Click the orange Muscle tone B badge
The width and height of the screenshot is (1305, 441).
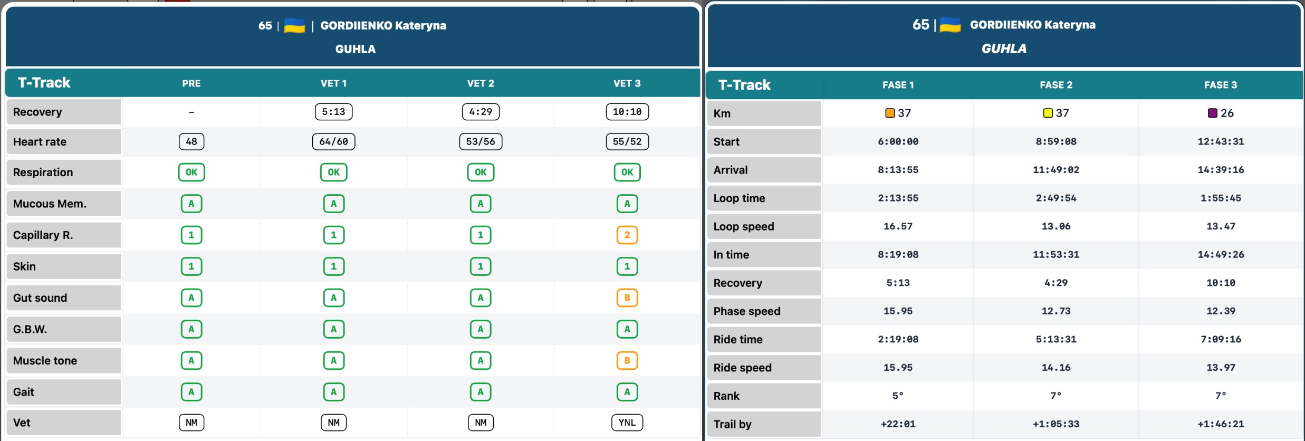click(627, 360)
